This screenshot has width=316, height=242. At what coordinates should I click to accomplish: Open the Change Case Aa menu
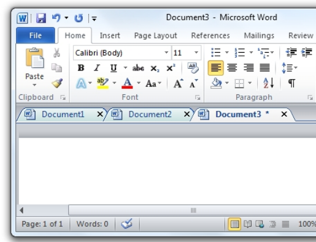coord(153,83)
